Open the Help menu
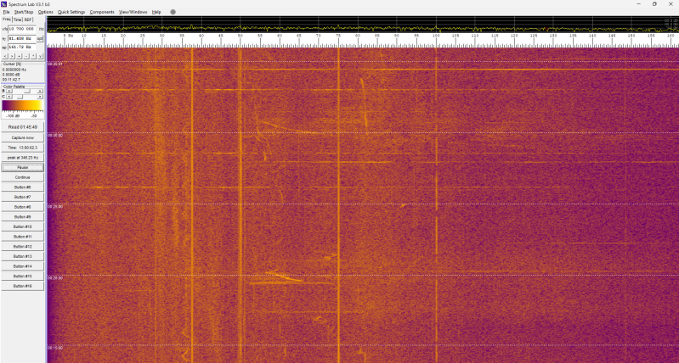This screenshot has height=363, width=679. click(156, 12)
